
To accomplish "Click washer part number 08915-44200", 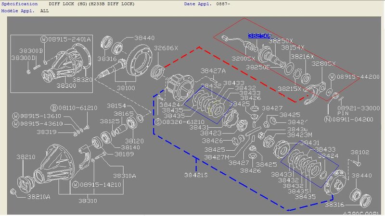I will point(359,77).
